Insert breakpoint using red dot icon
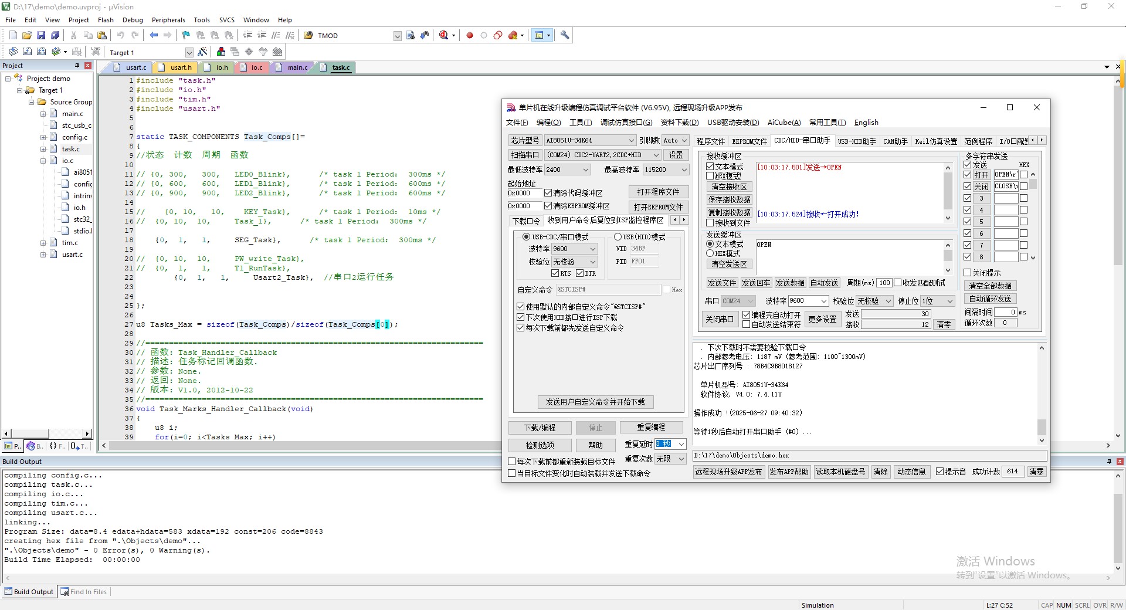This screenshot has width=1126, height=610. point(470,35)
